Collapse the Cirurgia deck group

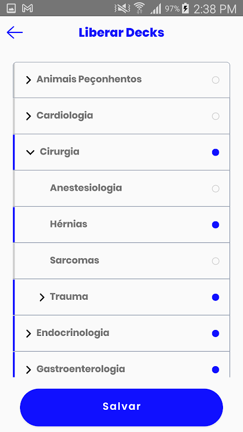(30, 152)
